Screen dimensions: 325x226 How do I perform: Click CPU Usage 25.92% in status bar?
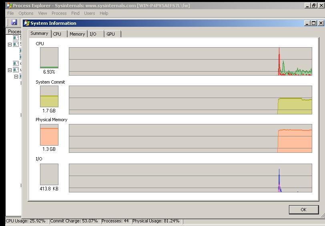[26, 221]
